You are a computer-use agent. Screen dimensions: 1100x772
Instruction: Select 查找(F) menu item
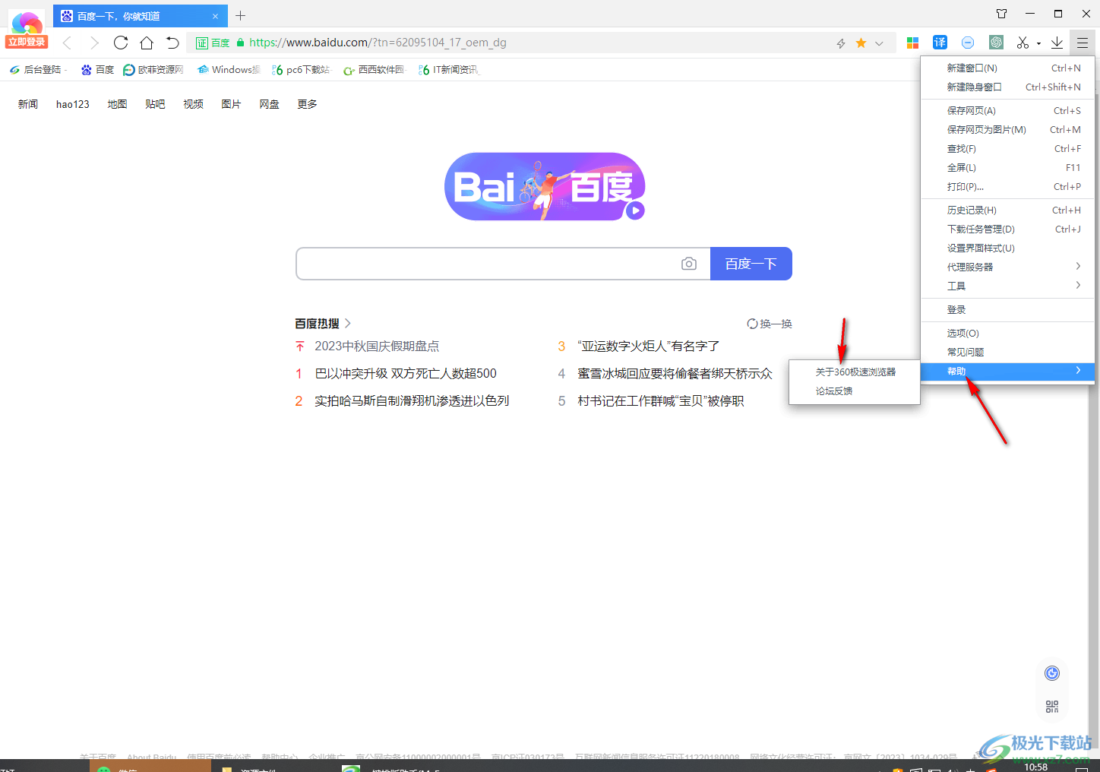(1007, 149)
